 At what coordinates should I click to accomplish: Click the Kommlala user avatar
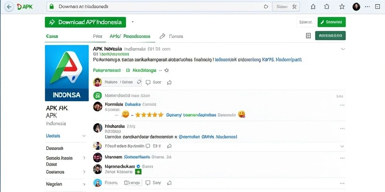[x=98, y=106]
